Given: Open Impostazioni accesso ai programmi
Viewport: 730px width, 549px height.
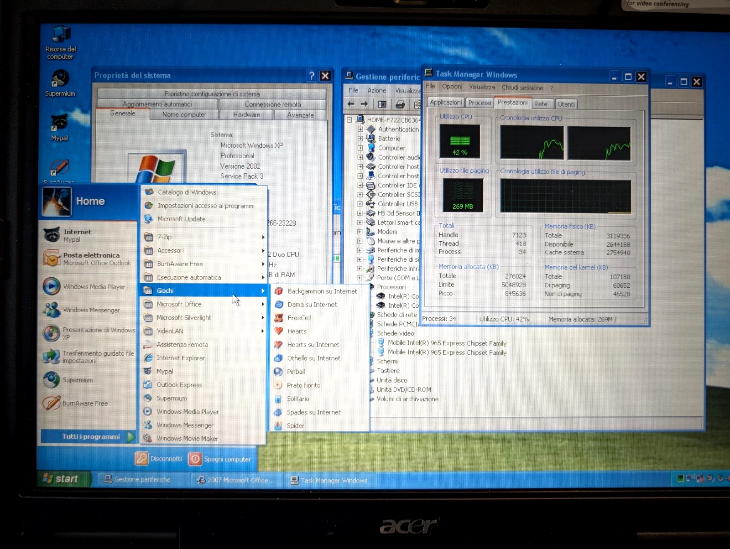Looking at the screenshot, I should pos(203,206).
